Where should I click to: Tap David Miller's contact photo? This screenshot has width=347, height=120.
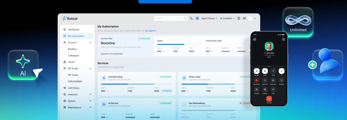tap(269, 46)
